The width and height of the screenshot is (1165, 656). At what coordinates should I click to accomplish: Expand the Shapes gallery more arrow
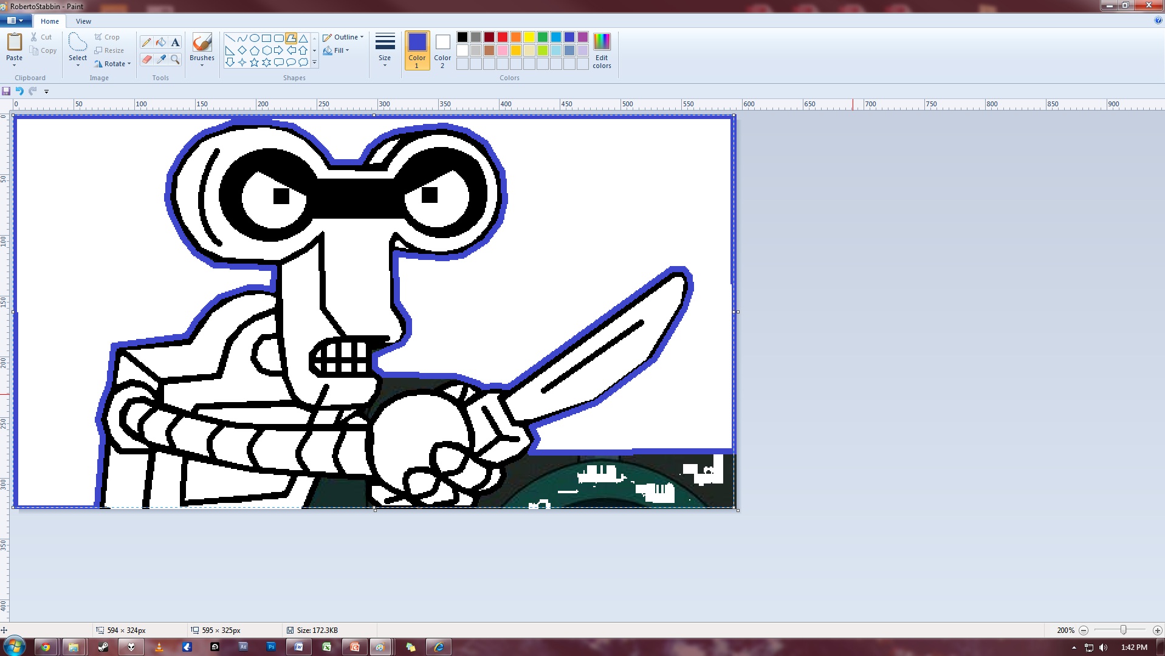coord(314,62)
